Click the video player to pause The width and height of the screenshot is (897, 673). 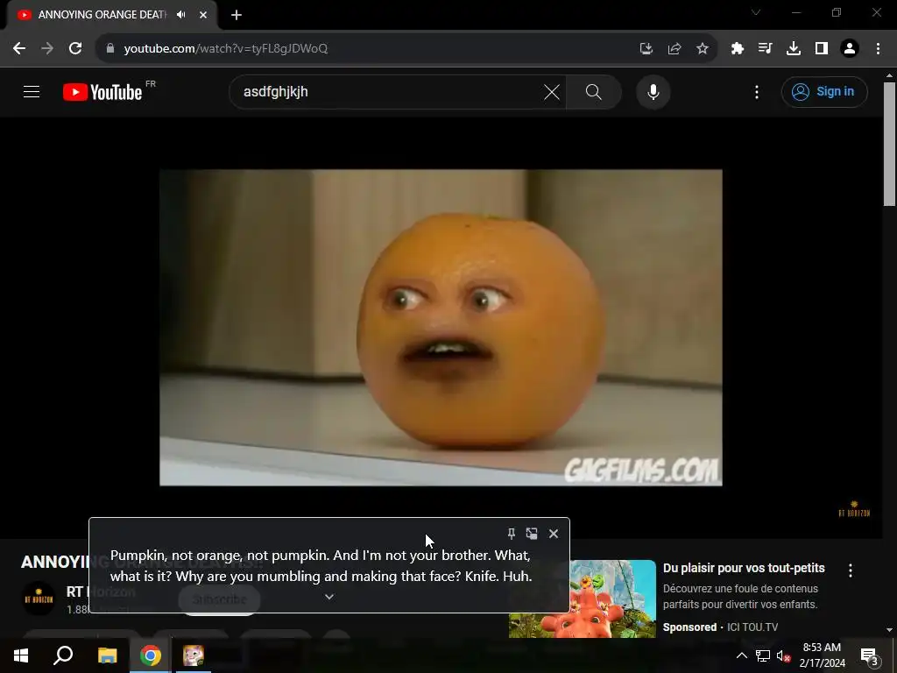pos(441,328)
